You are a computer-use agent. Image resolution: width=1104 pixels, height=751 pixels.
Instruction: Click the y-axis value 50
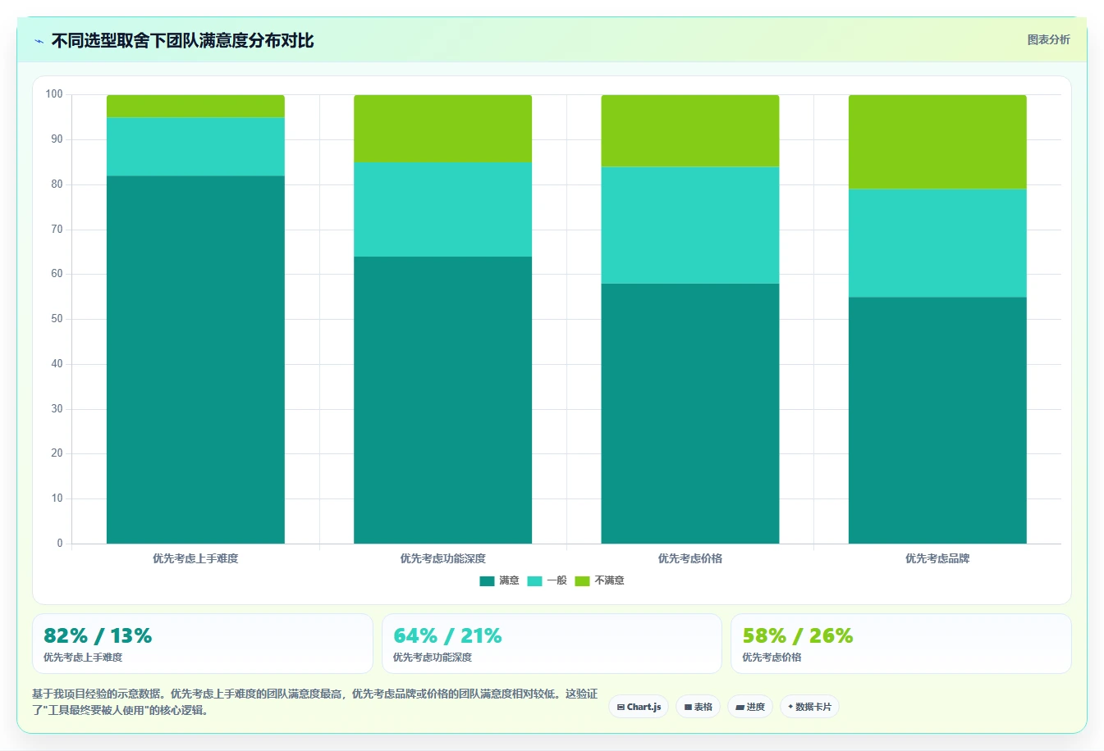[x=57, y=319]
